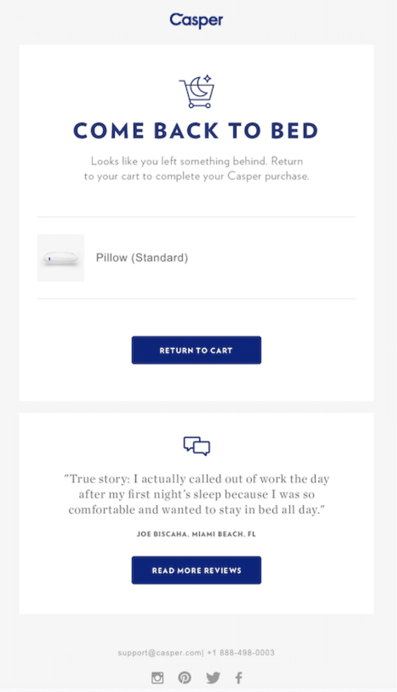Screen dimensions: 397x692
Task: Click the support@casper.com email link
Action: pos(160,653)
